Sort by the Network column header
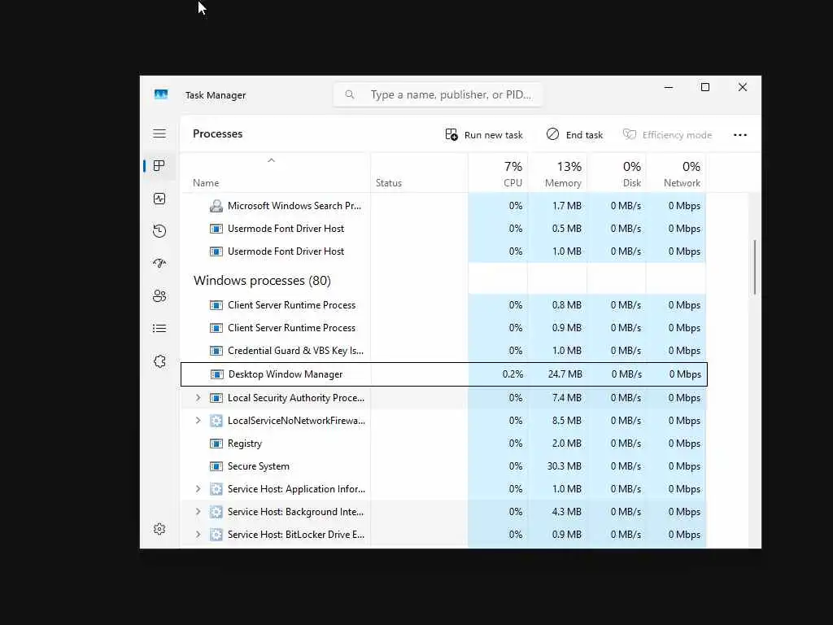This screenshot has width=833, height=625. coord(676,173)
